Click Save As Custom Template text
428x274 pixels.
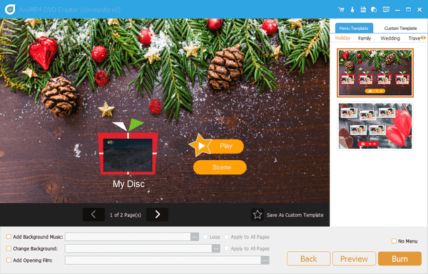coord(295,215)
